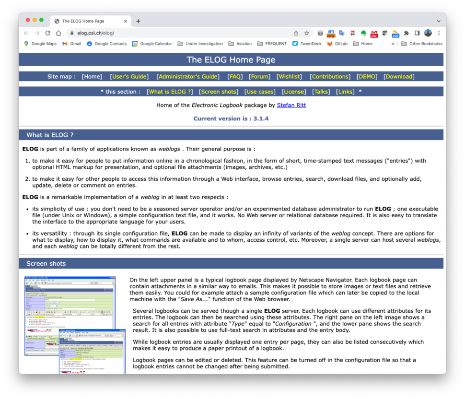
Task: Bookmark this page with the star icon
Action: [307, 33]
